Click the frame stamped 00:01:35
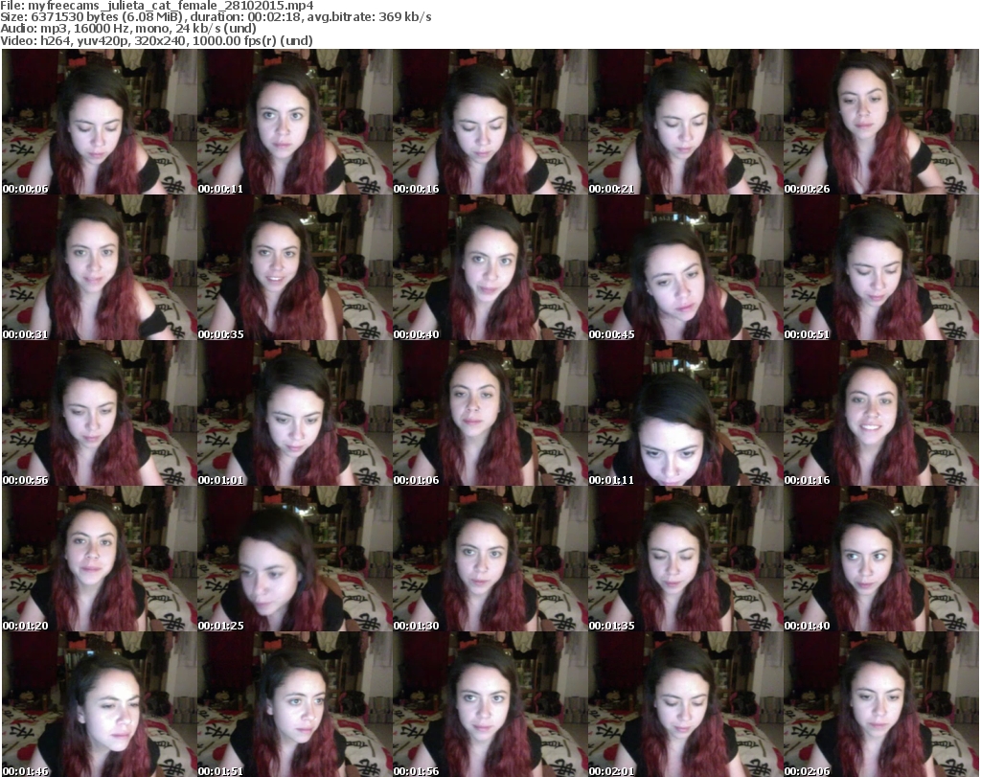This screenshot has height=777, width=981. point(685,560)
